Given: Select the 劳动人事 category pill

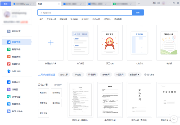Looking at the screenshot, I should pyautogui.click(x=64, y=75).
